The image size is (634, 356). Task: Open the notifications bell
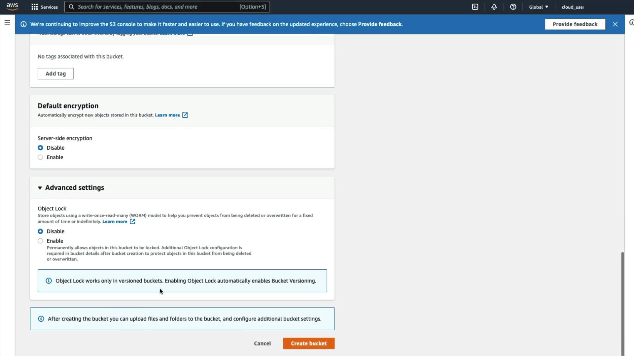click(494, 7)
